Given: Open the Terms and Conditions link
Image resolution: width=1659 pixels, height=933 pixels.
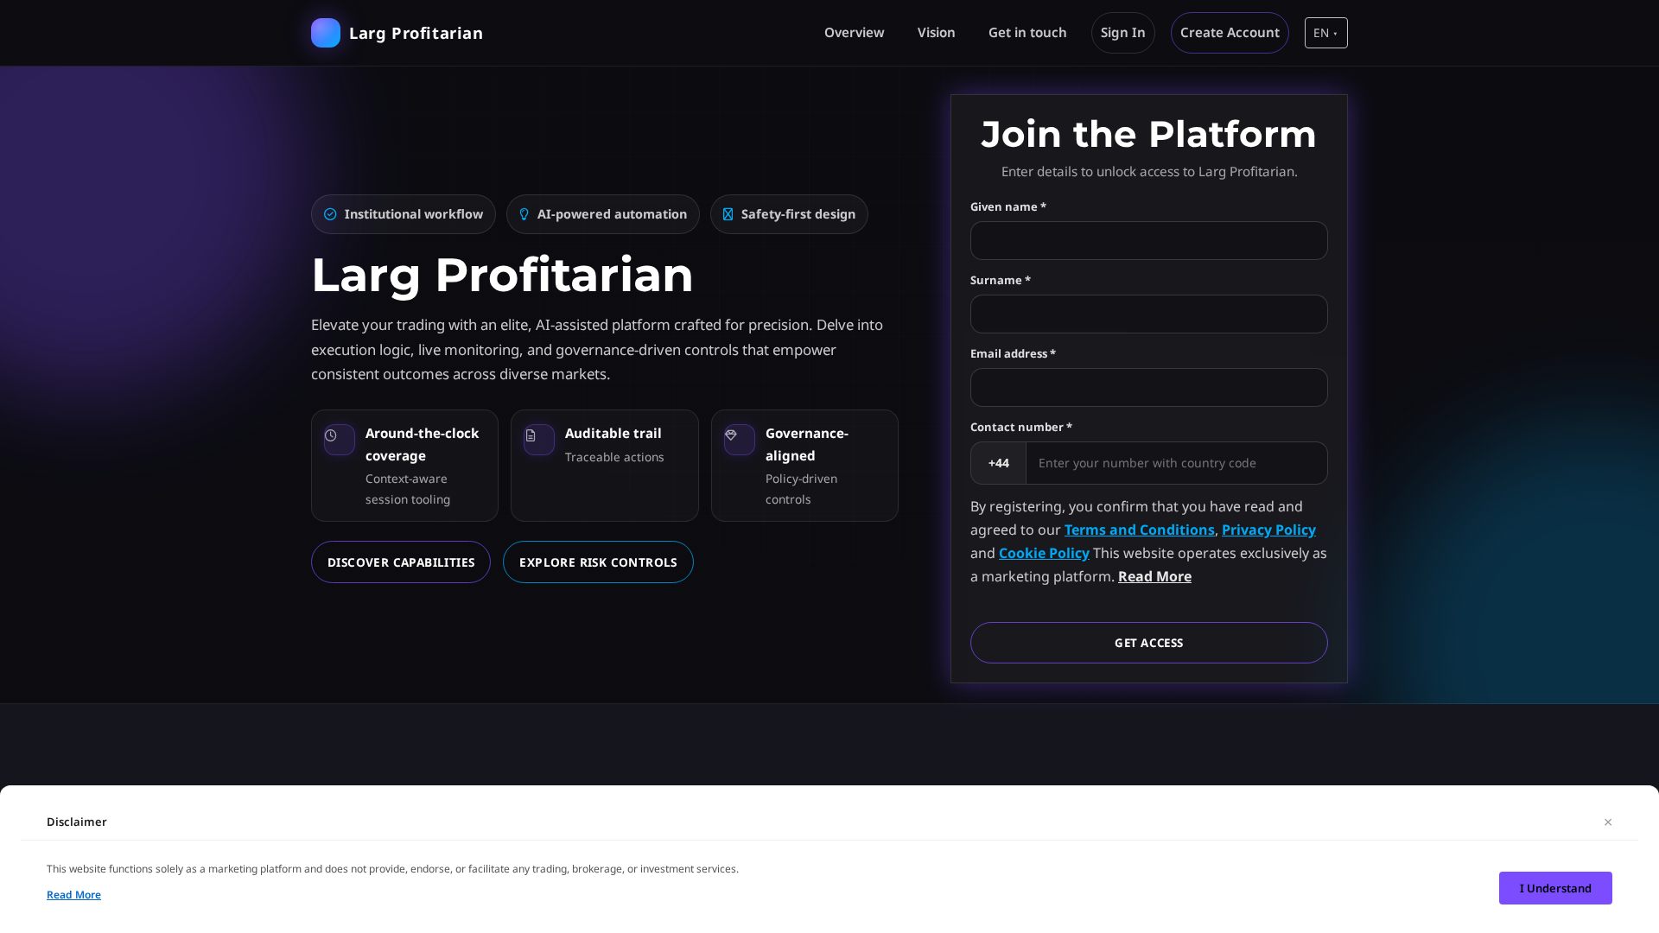Looking at the screenshot, I should coord(1139,530).
